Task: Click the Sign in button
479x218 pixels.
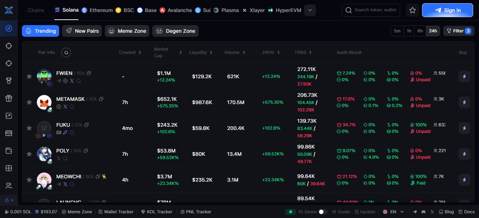Action: (447, 10)
